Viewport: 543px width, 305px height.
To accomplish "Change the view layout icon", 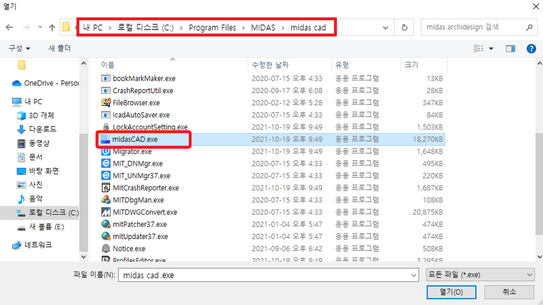I will [x=479, y=48].
